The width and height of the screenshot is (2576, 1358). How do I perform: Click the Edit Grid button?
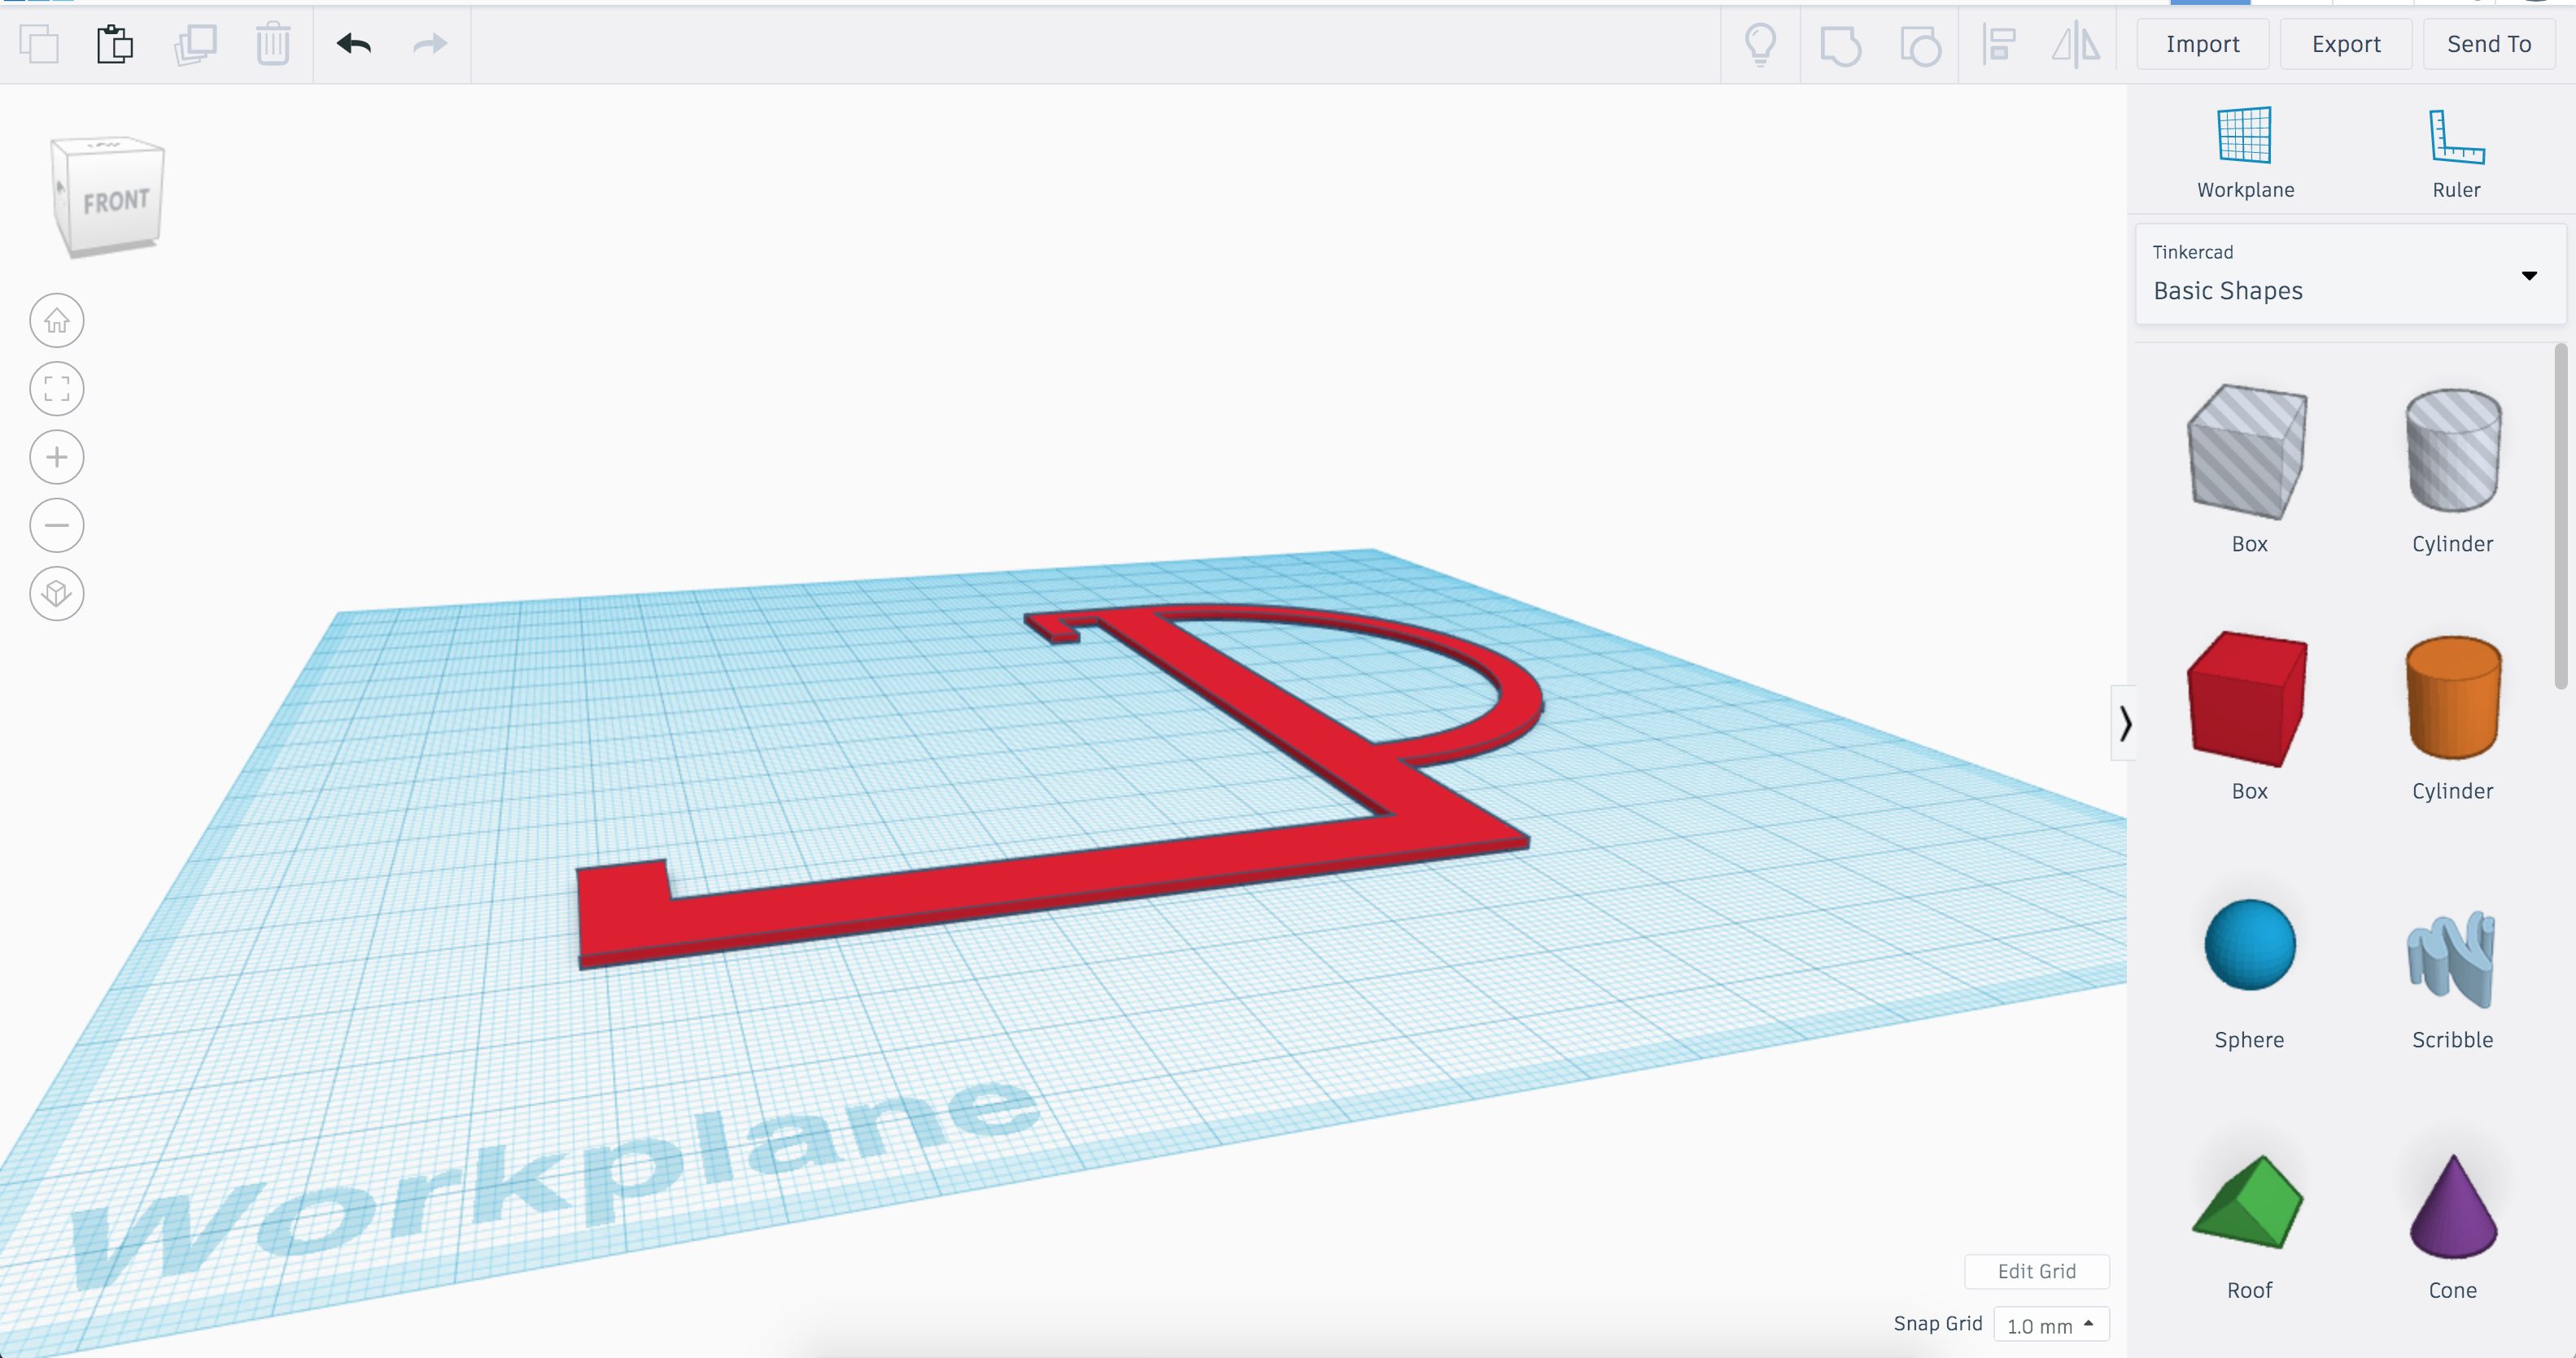(x=2036, y=1271)
